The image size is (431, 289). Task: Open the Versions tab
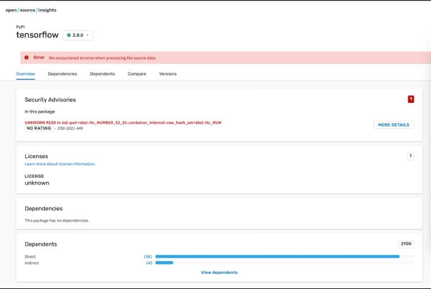168,74
